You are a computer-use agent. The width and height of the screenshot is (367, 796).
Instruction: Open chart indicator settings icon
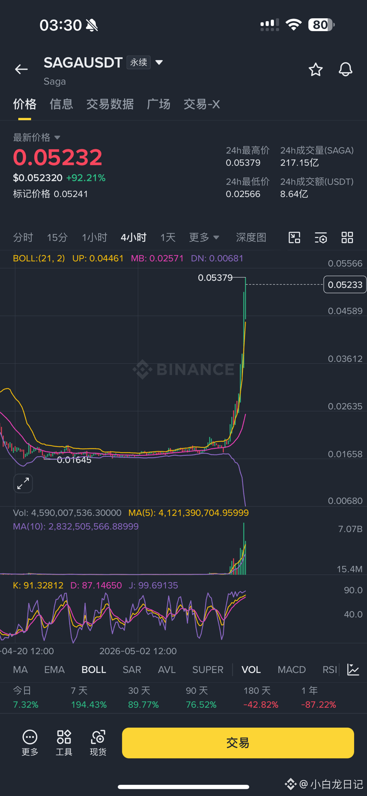(x=321, y=238)
